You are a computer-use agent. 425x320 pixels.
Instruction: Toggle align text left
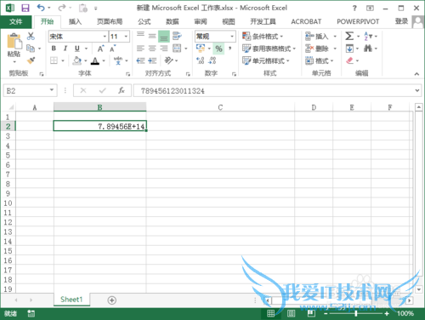tap(140, 49)
